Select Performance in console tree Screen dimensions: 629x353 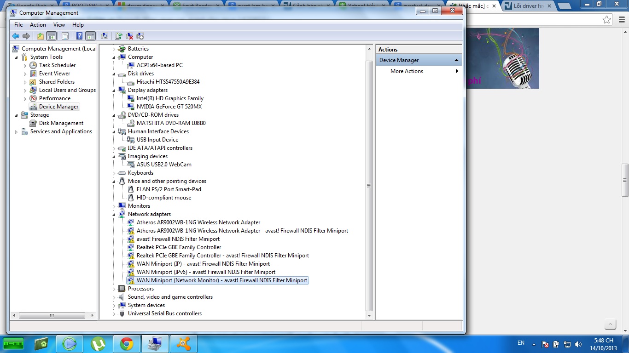[55, 98]
